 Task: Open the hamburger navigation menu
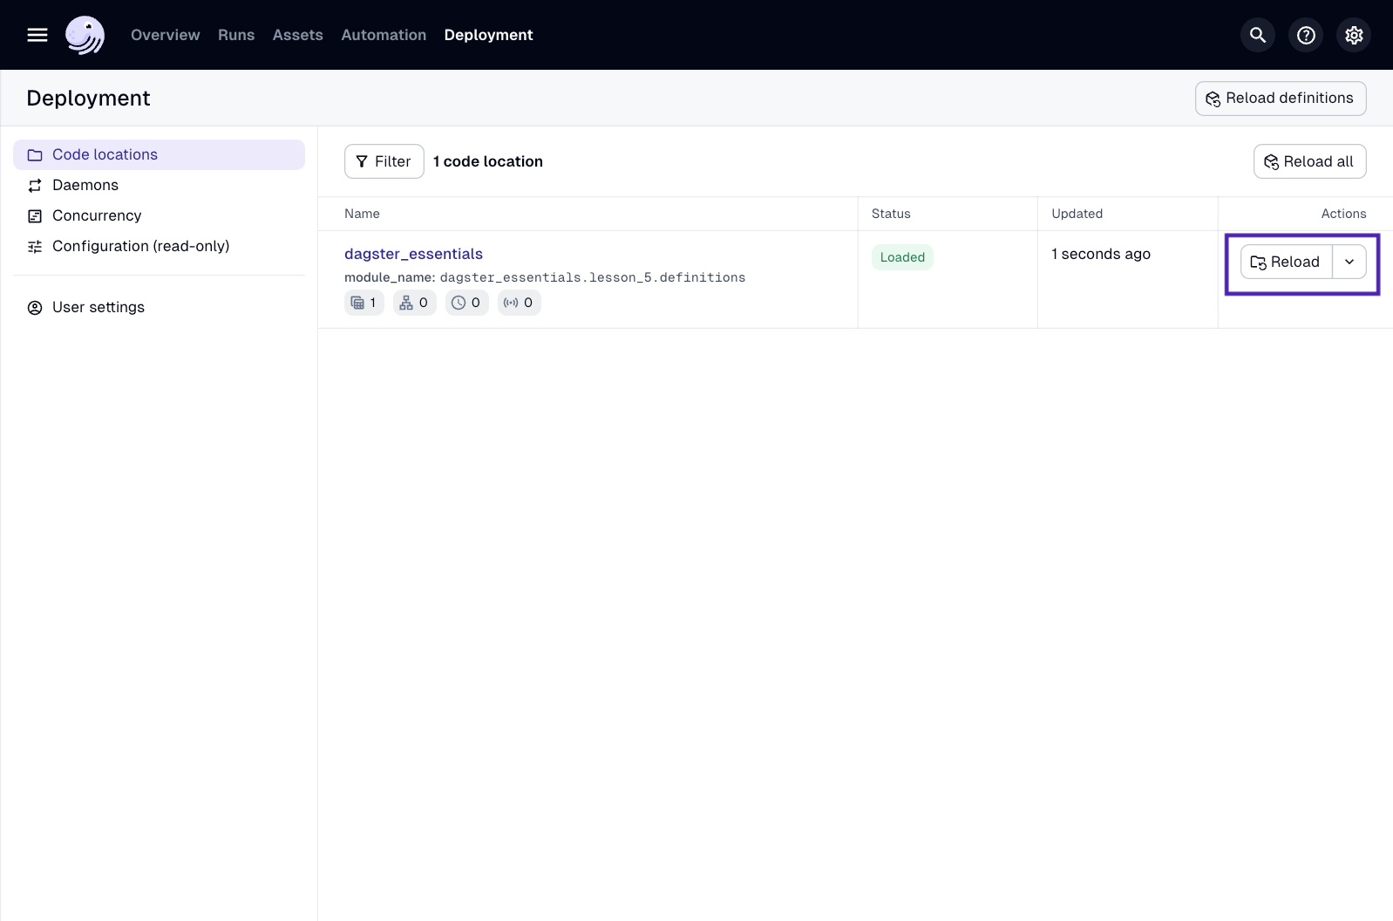click(x=37, y=35)
